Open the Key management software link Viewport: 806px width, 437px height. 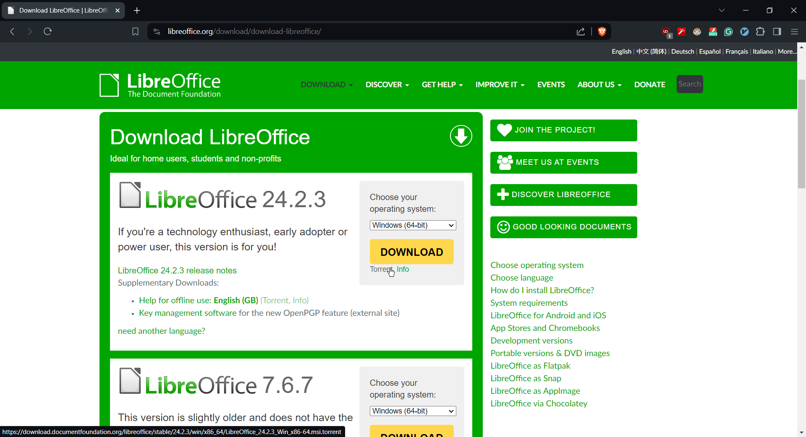[x=188, y=313]
